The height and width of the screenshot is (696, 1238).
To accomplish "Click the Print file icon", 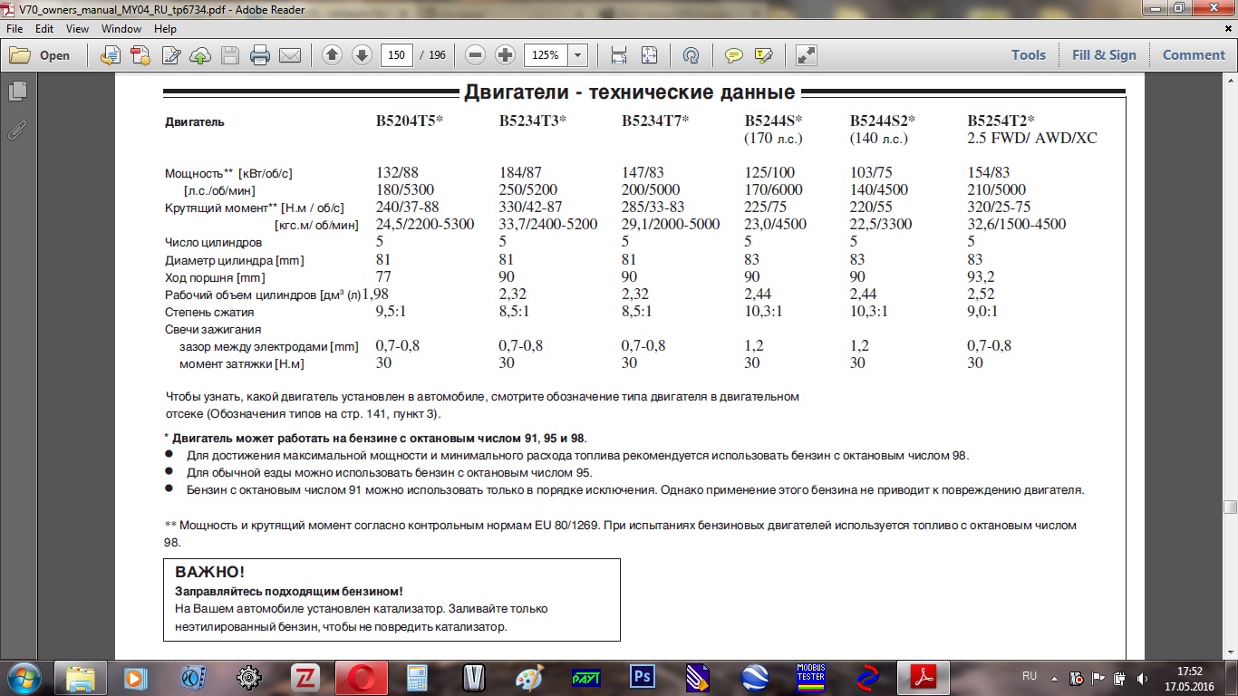I will [260, 55].
